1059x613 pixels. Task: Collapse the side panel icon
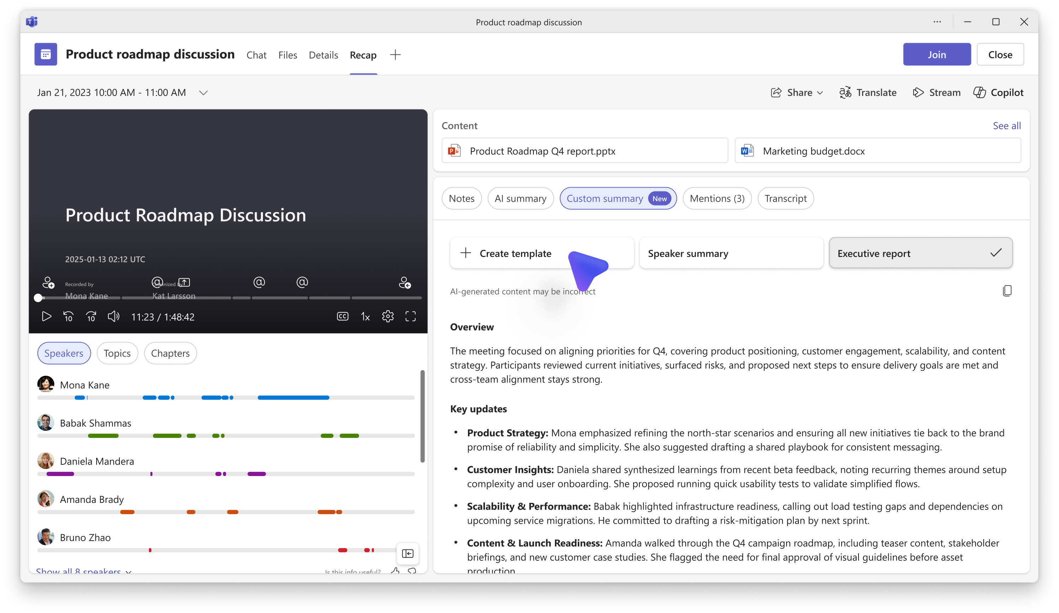click(407, 553)
